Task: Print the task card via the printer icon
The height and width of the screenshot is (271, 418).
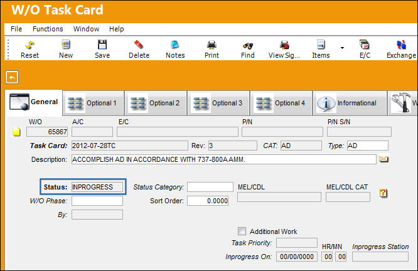Action: 212,49
